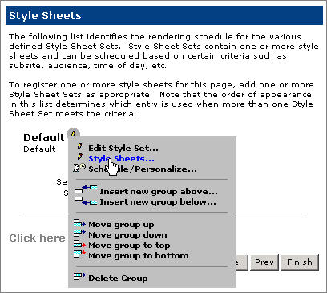Click the Prev button
The height and width of the screenshot is (293, 327).
(x=264, y=262)
